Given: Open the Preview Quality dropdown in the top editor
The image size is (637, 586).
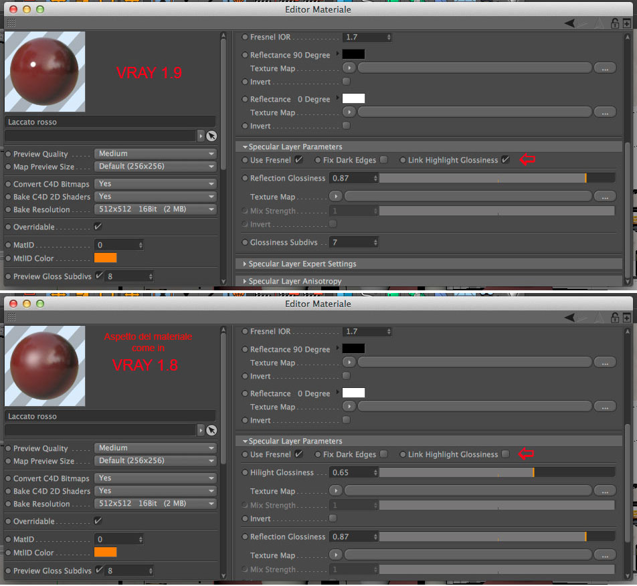Looking at the screenshot, I should (x=155, y=153).
